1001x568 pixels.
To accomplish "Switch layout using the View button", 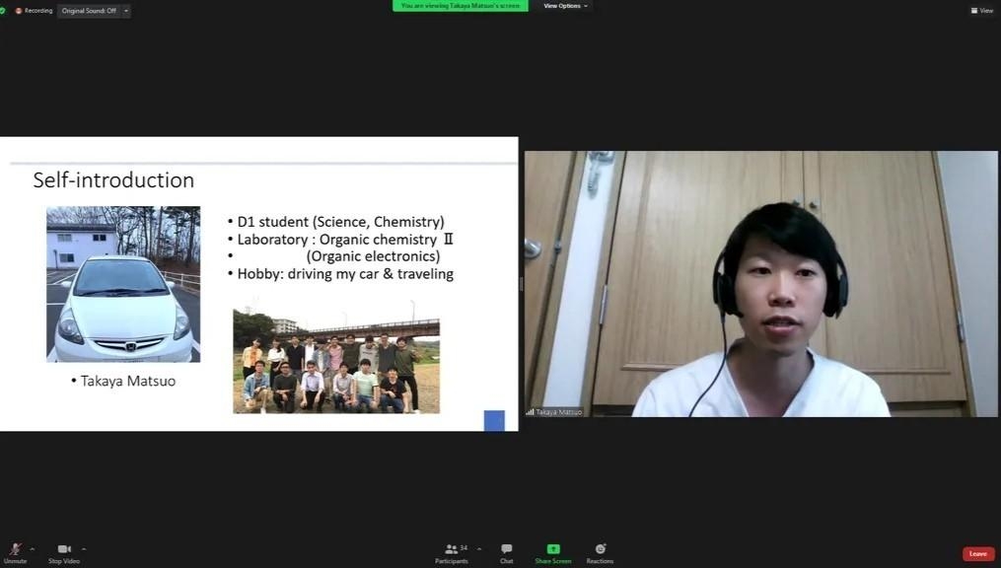I will click(981, 10).
